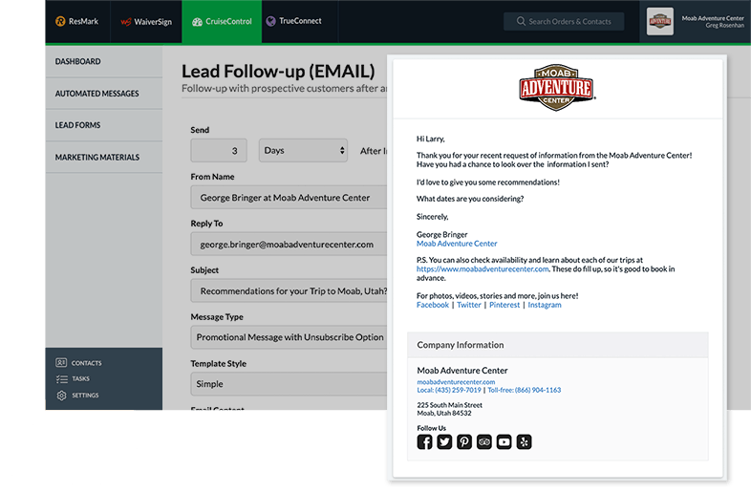Switch to the WaiverSign tab
The image size is (751, 493).
click(x=146, y=22)
